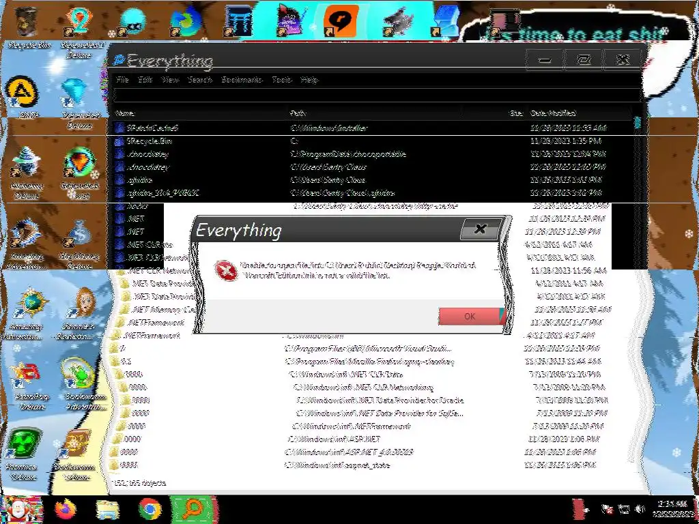Click the 152,165 objects status bar text
Screen dimensions: 699x524
point(139,482)
